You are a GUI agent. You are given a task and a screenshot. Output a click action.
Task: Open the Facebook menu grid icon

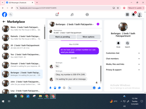point(127,15)
